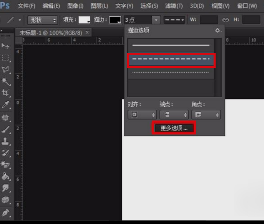Viewport: 264px width, 224px height.
Task: Select the Rectangular Marquee tool
Action: 5,57
